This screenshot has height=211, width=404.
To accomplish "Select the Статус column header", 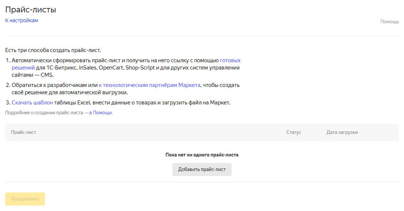I will click(293, 132).
